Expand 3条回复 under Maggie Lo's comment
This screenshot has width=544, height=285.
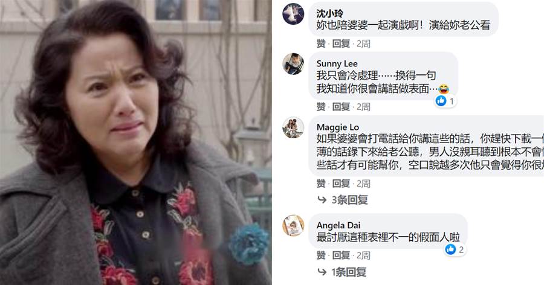(349, 200)
